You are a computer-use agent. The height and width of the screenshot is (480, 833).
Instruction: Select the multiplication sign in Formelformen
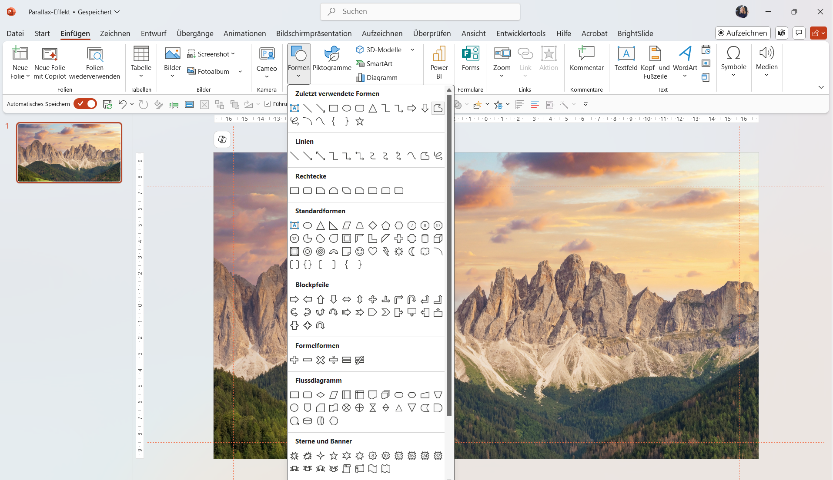point(321,360)
